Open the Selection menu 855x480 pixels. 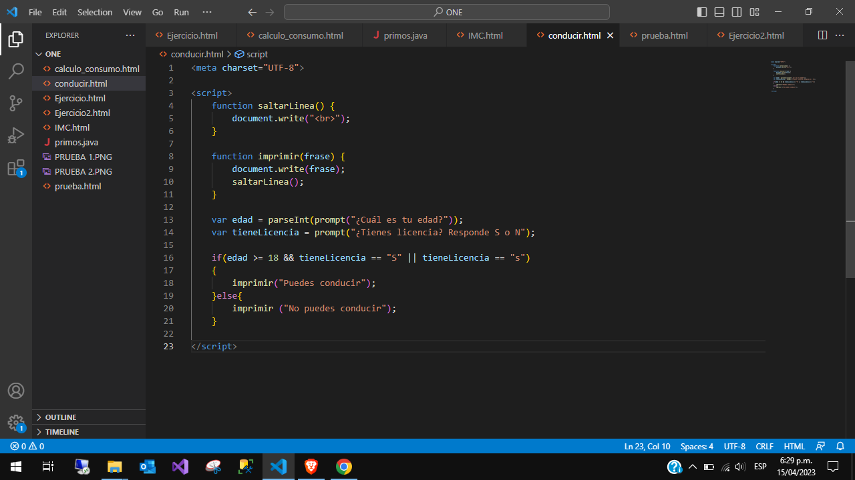click(x=95, y=12)
